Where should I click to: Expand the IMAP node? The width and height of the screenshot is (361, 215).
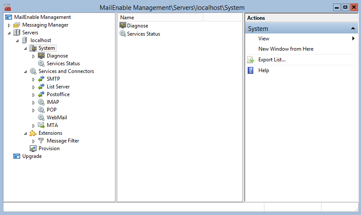click(x=33, y=103)
